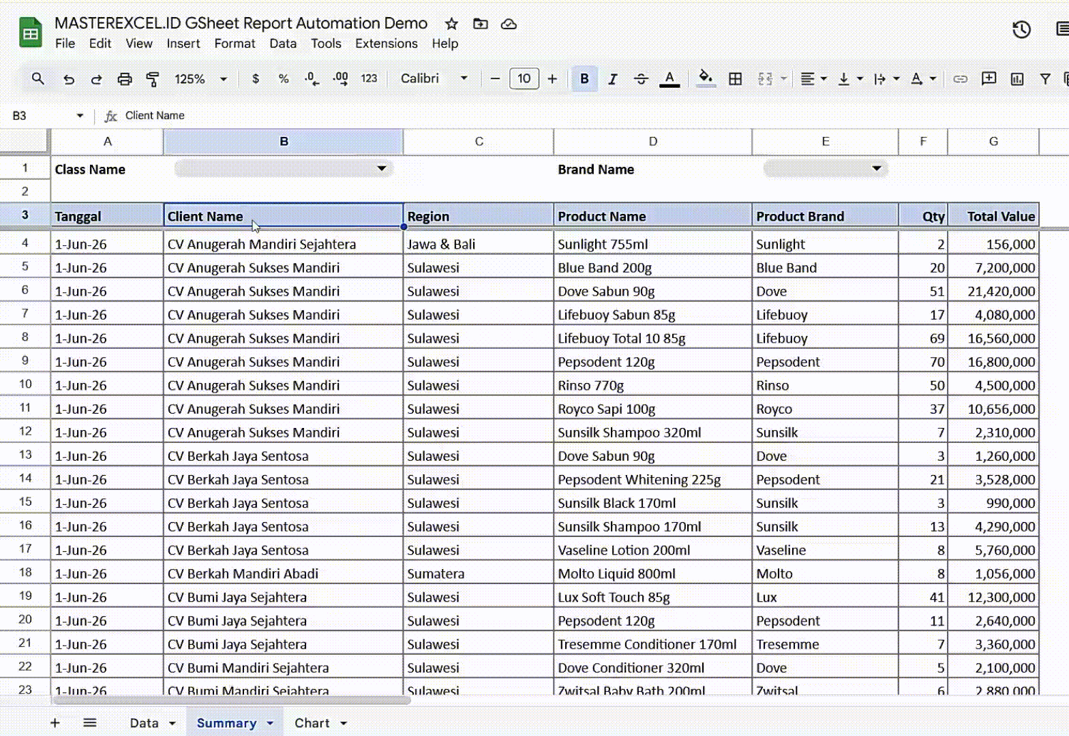The width and height of the screenshot is (1069, 736).
Task: Open the fill color bucket picker
Action: [x=706, y=79]
